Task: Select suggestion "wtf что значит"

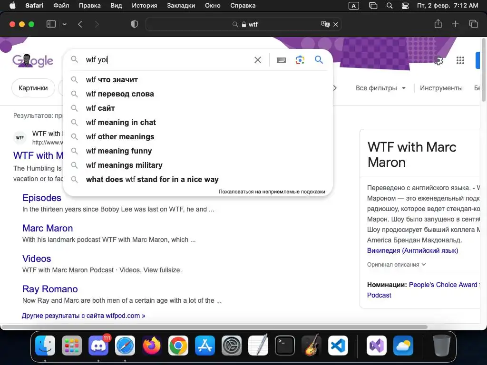Action: [x=198, y=80]
